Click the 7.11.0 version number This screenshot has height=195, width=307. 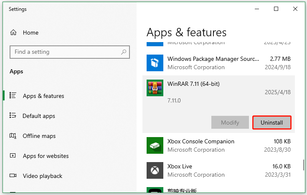pos(174,100)
